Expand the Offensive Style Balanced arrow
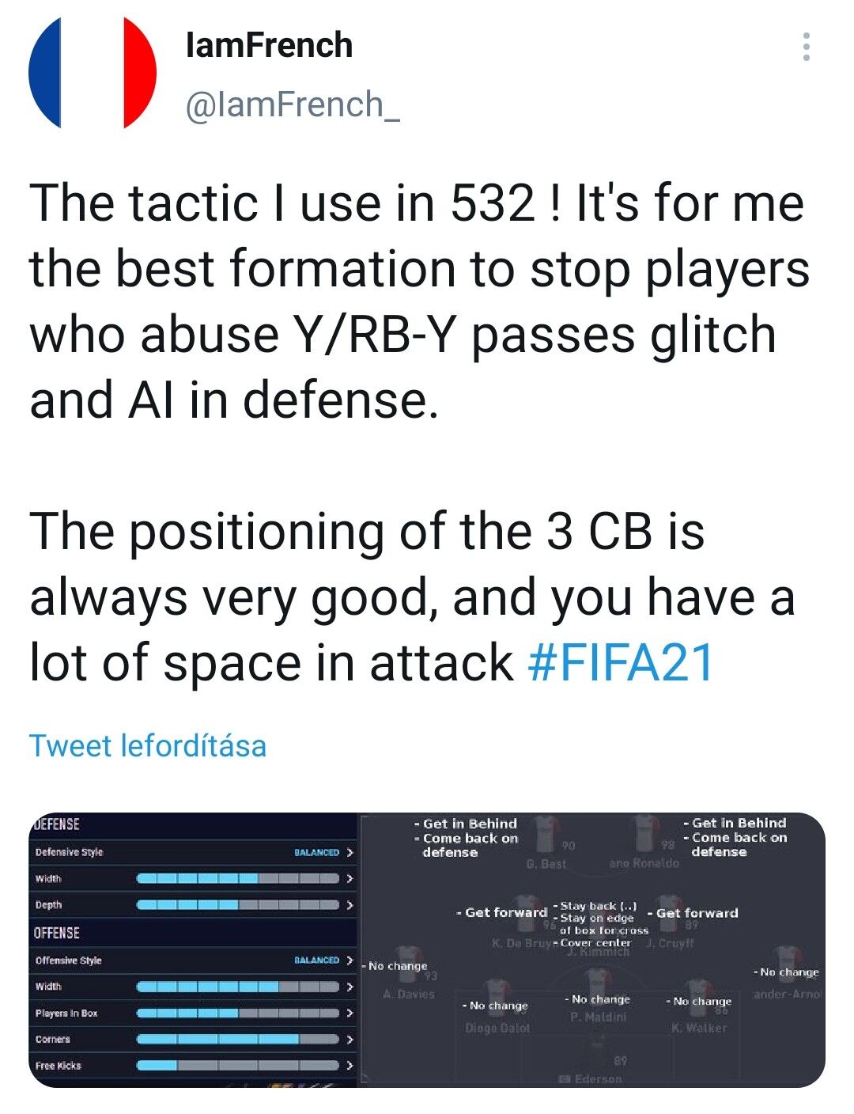The image size is (854, 1114). click(x=350, y=960)
